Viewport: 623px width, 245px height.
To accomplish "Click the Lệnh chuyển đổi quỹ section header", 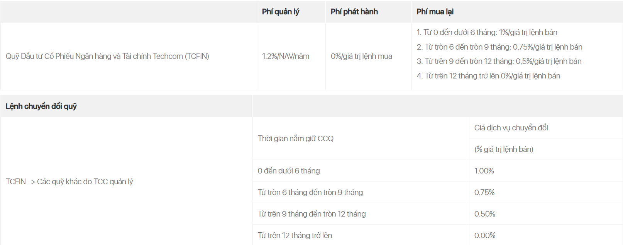I will [41, 106].
